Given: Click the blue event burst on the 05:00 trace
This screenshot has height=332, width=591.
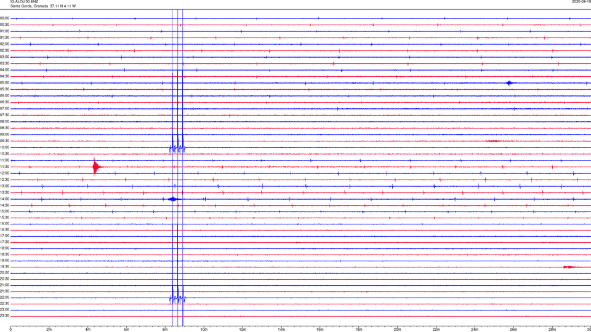Looking at the screenshot, I should pyautogui.click(x=509, y=83).
